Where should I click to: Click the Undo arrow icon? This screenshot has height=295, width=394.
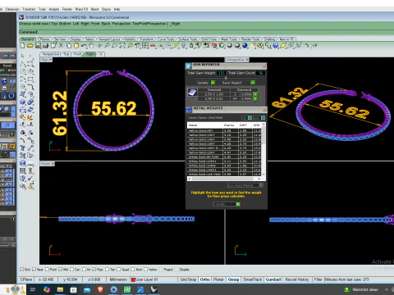84,46
